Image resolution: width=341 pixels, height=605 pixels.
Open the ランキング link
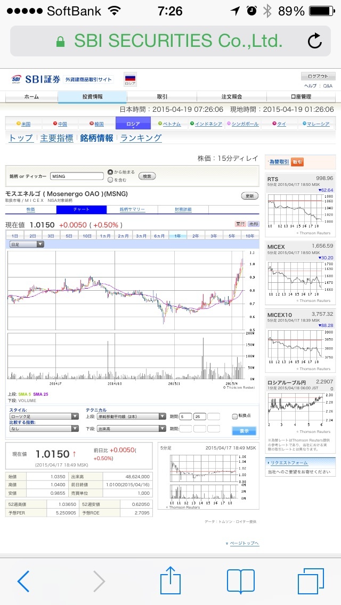pyautogui.click(x=141, y=138)
